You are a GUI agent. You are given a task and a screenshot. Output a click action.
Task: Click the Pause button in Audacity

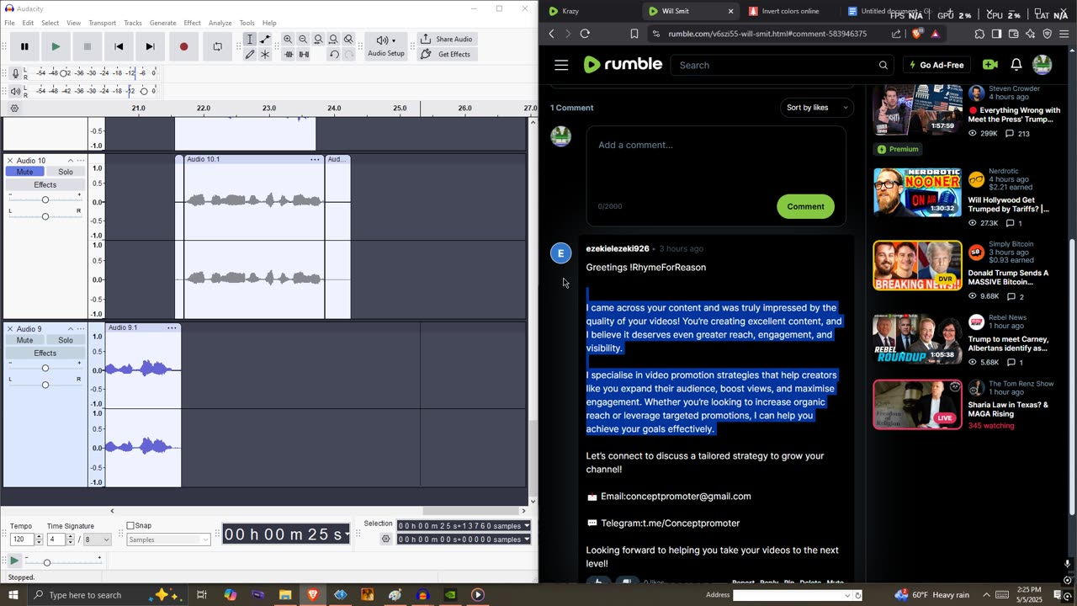point(24,46)
